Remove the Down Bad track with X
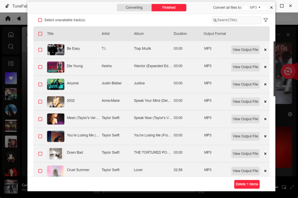298x198 pixels. click(265, 154)
